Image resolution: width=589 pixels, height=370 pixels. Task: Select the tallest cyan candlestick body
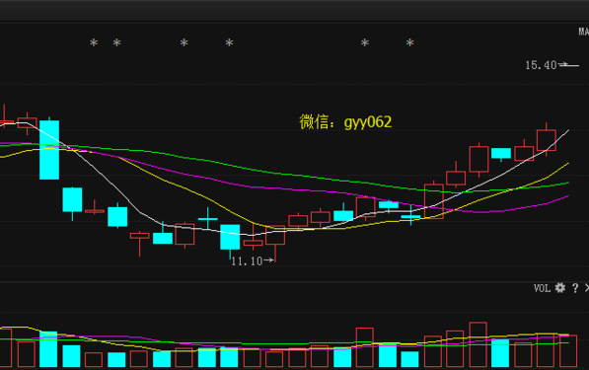49,150
